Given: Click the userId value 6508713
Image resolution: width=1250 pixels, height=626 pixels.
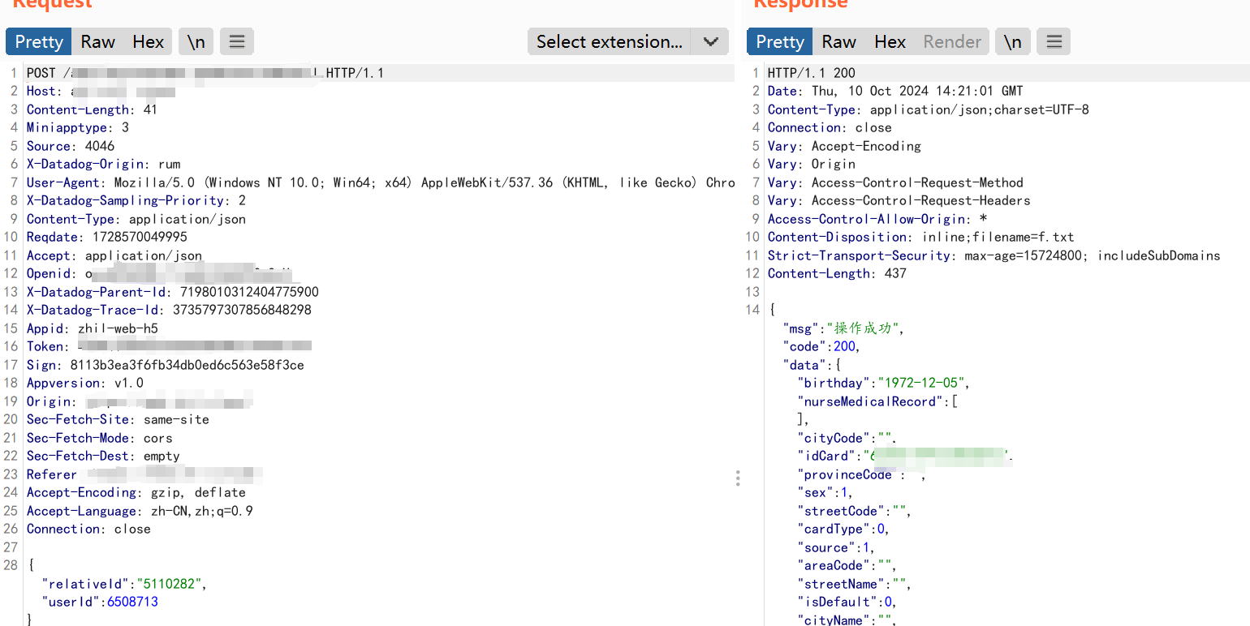Looking at the screenshot, I should click(132, 602).
